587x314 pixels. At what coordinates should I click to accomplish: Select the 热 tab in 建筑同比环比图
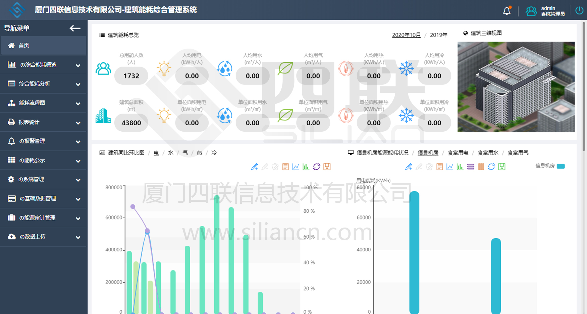[200, 153]
